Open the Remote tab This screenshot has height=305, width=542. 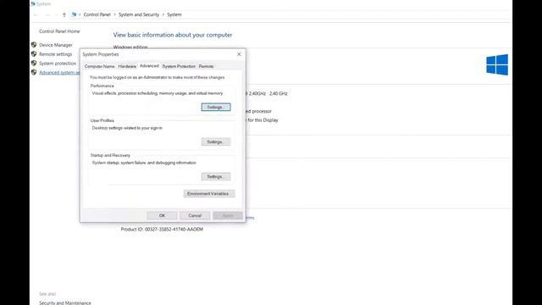[206, 66]
